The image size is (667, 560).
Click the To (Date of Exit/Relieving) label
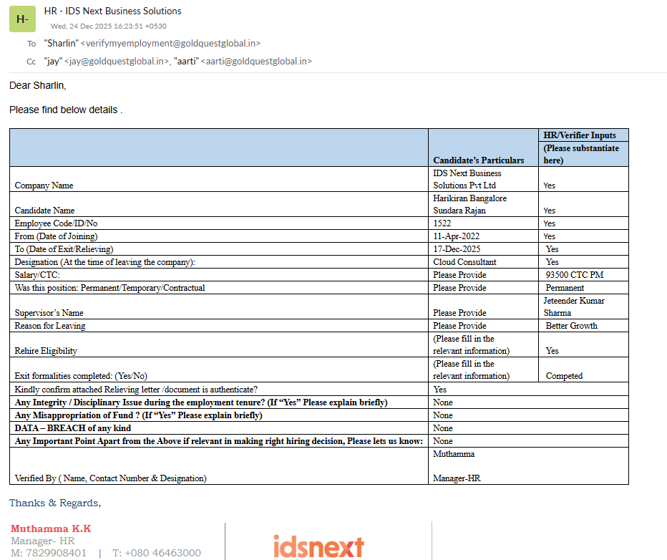(64, 249)
